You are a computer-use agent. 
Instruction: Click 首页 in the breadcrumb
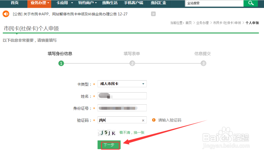(188, 23)
